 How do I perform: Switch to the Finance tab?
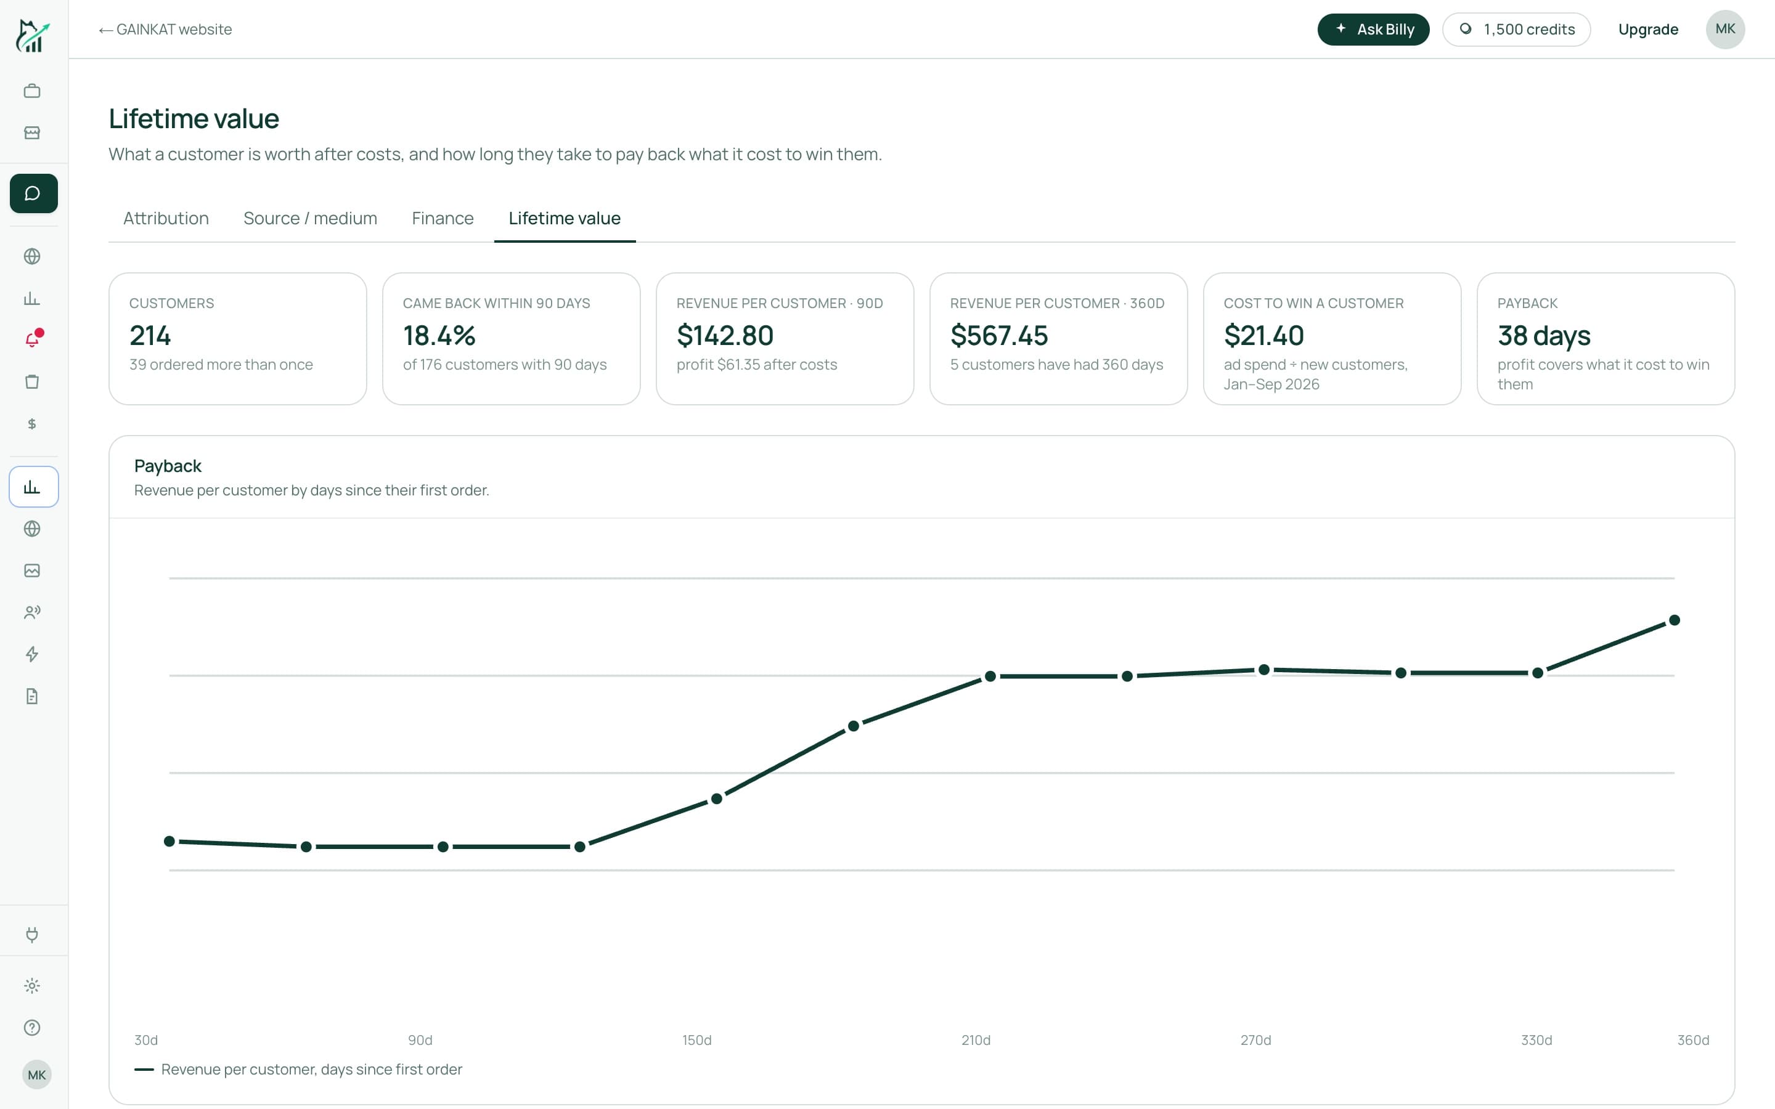coord(443,218)
